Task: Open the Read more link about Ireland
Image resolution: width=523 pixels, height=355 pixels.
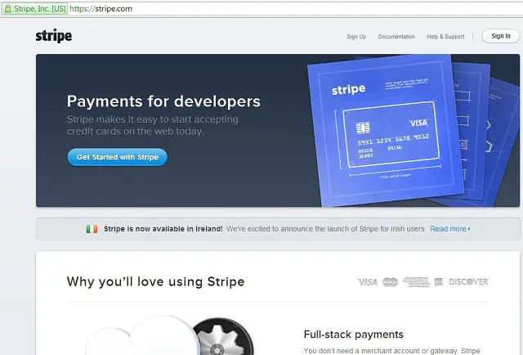Action: (x=450, y=229)
